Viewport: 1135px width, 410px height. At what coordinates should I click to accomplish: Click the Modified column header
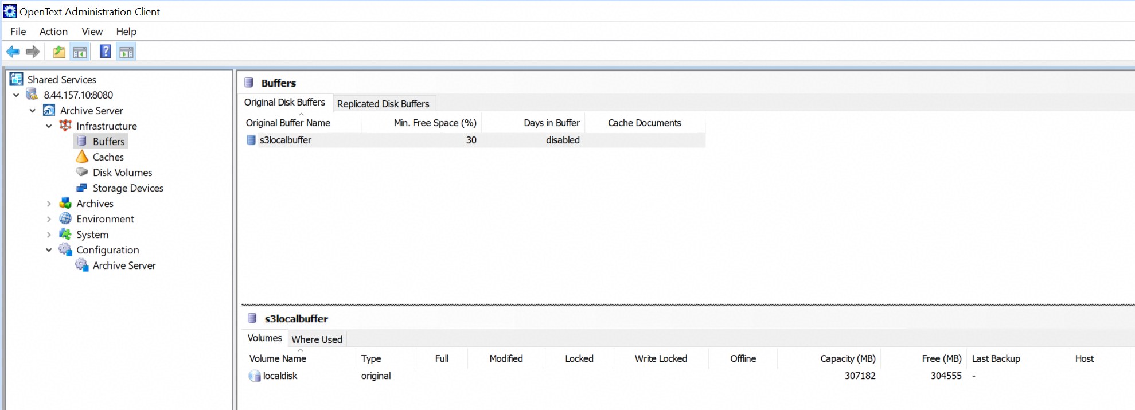pos(506,358)
